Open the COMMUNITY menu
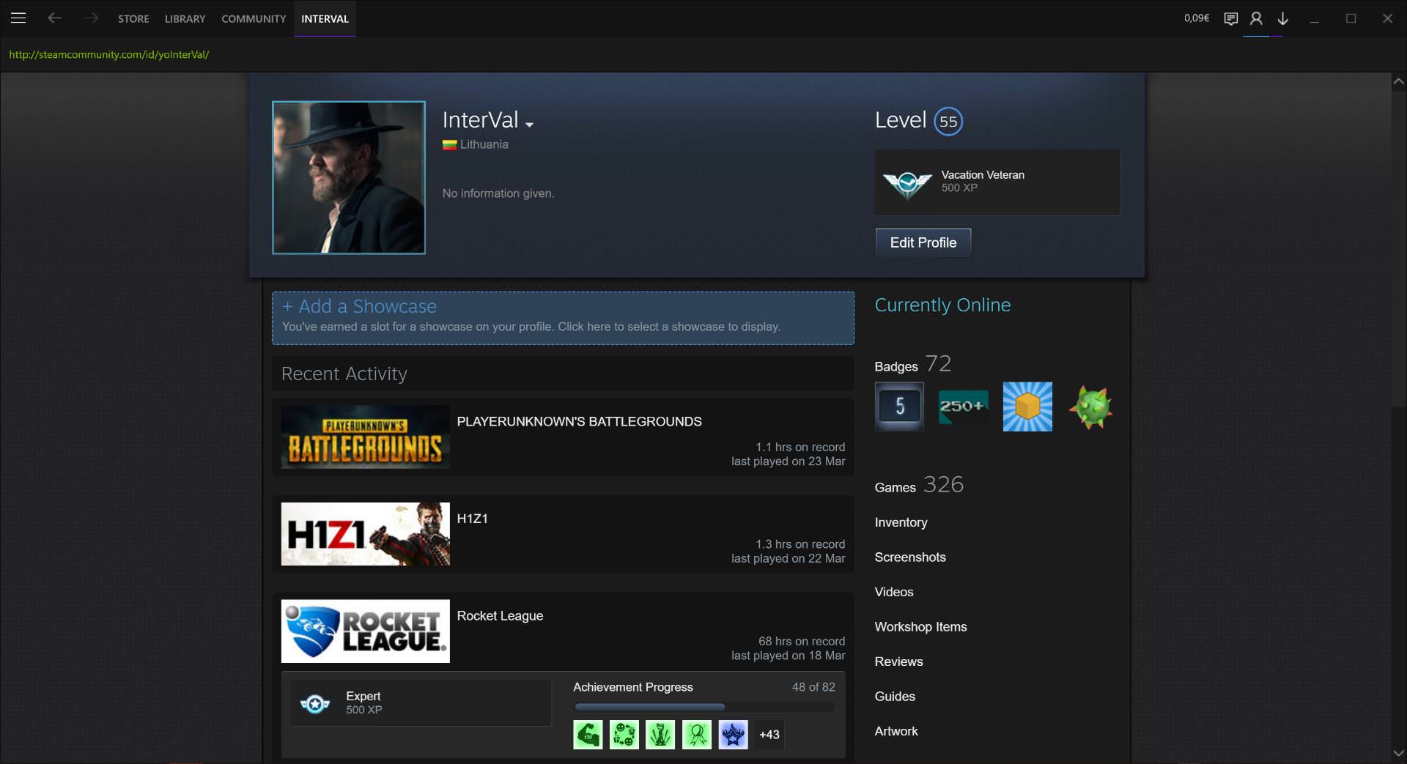1407x764 pixels. pos(254,18)
